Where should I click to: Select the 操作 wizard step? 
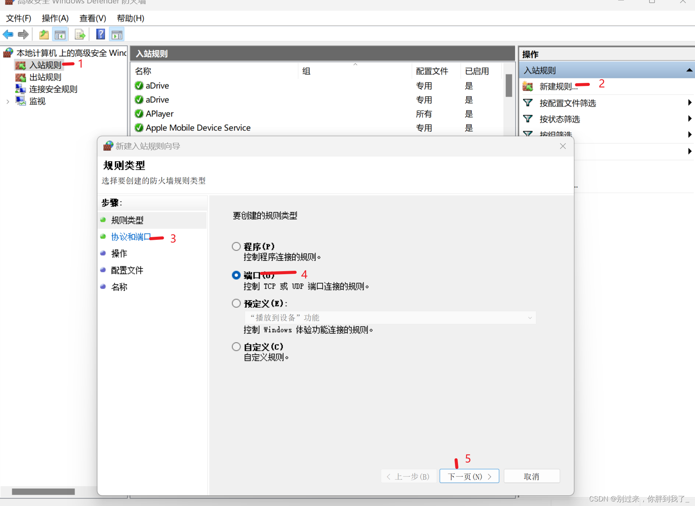(119, 254)
